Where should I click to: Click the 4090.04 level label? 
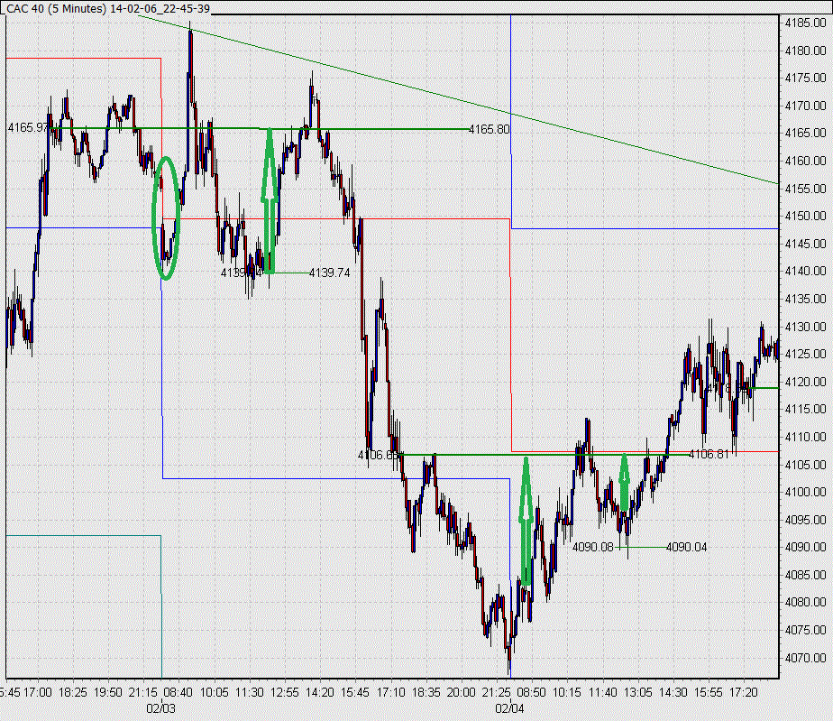pos(686,547)
